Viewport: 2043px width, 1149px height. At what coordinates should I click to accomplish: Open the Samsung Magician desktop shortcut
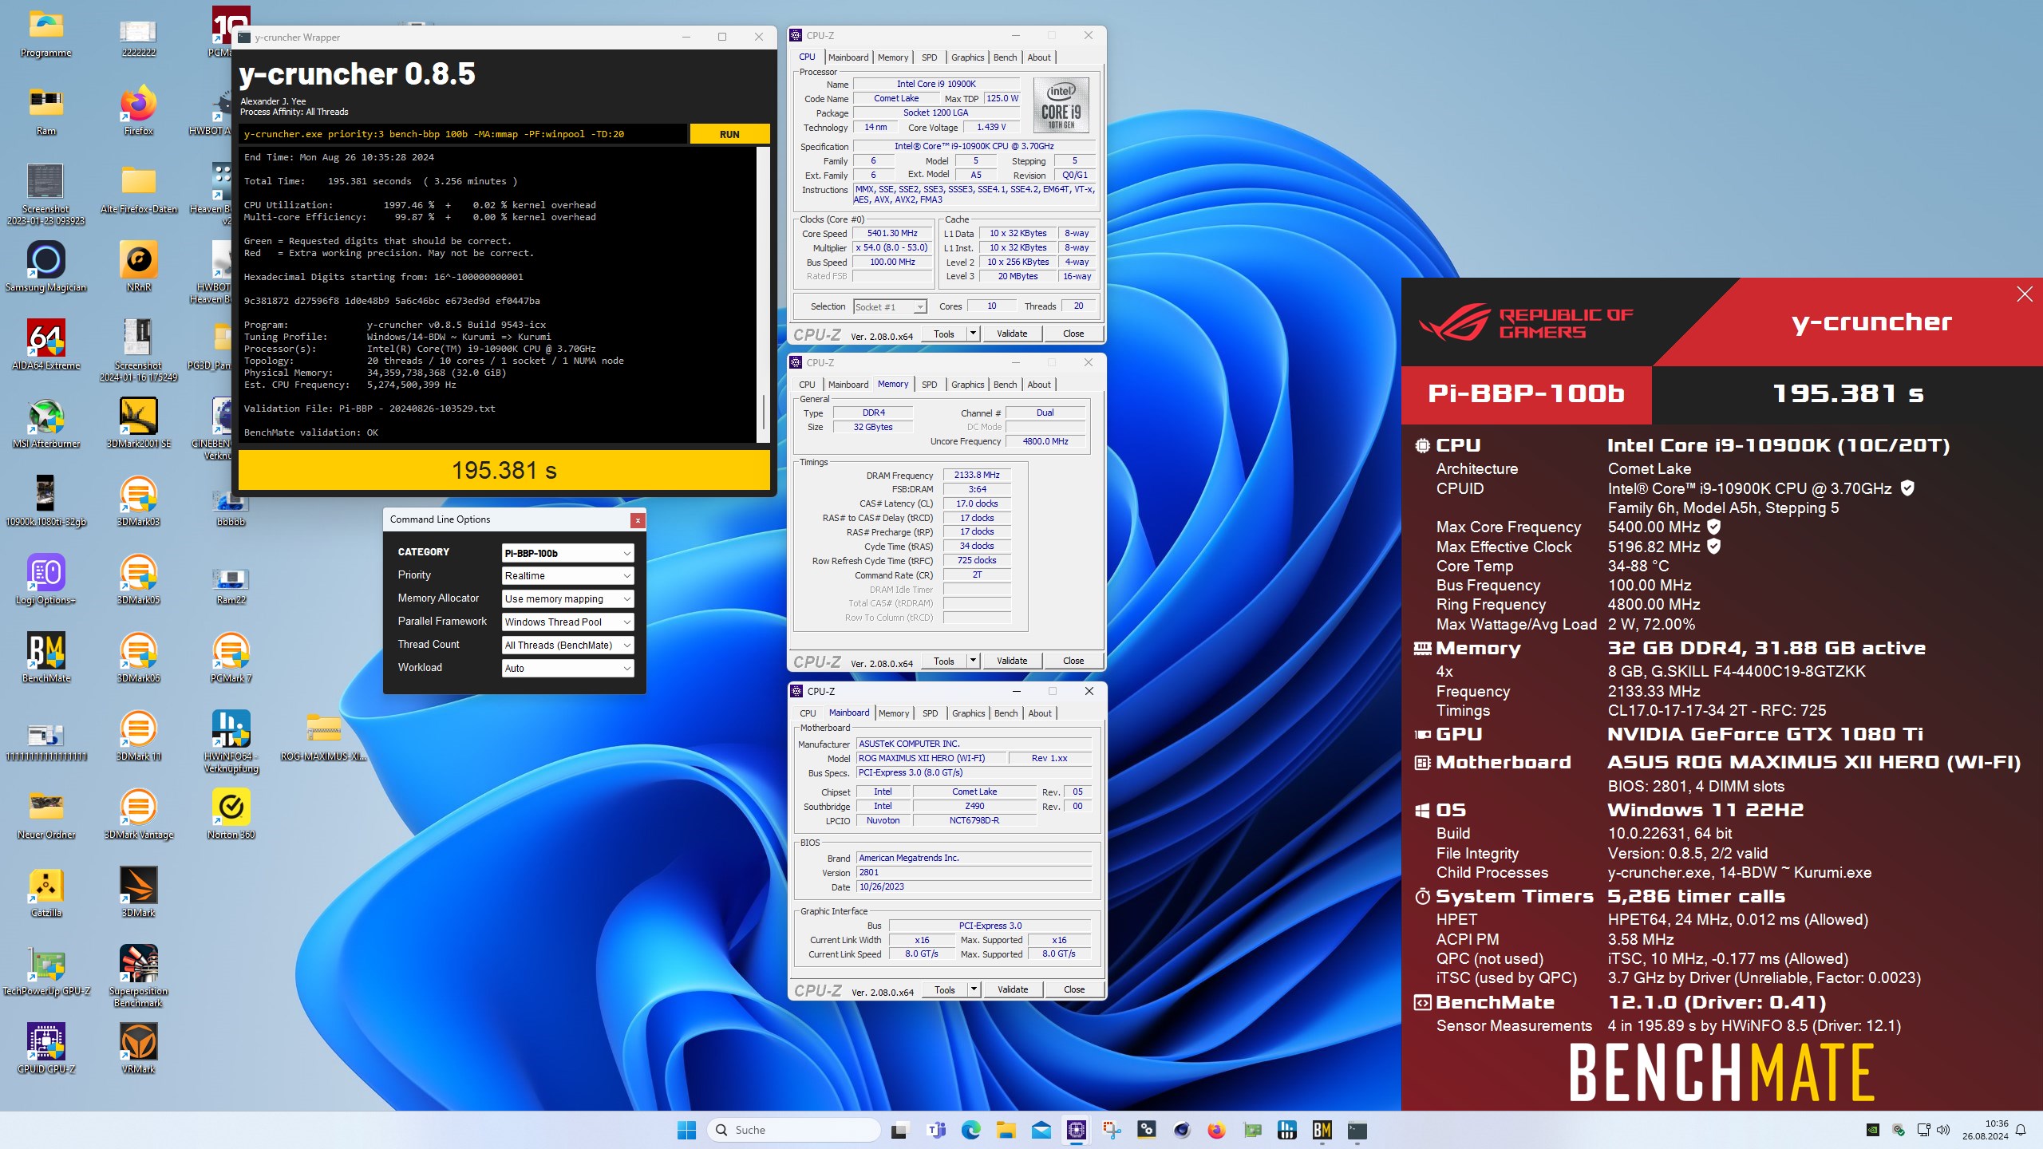46,267
